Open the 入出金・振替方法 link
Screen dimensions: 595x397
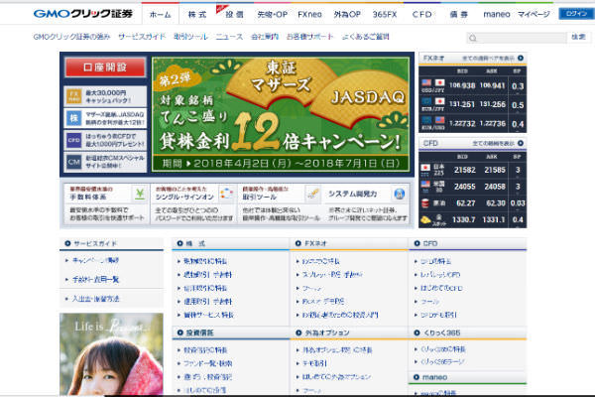pyautogui.click(x=95, y=299)
